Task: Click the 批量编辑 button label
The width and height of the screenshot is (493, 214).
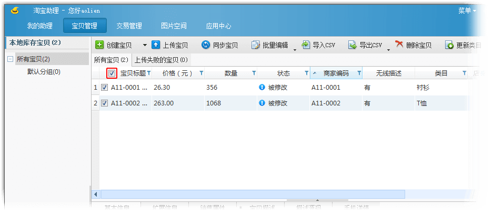Action: pyautogui.click(x=275, y=45)
